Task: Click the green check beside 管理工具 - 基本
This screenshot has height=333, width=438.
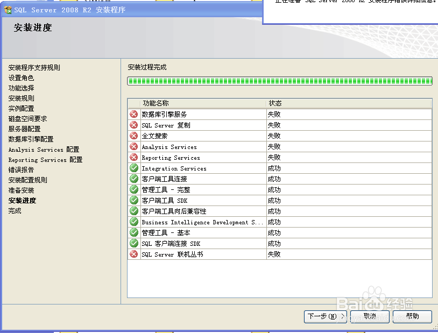Action: click(x=134, y=232)
